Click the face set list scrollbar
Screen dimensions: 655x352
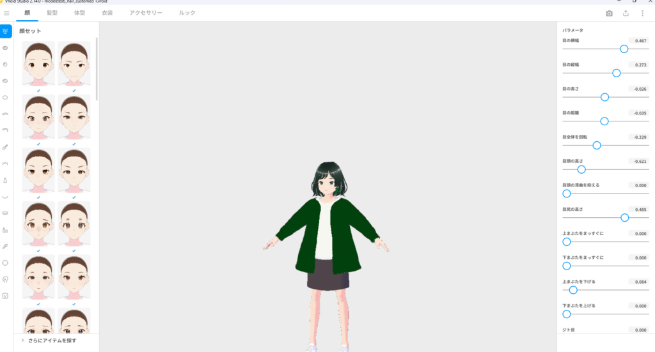97,69
